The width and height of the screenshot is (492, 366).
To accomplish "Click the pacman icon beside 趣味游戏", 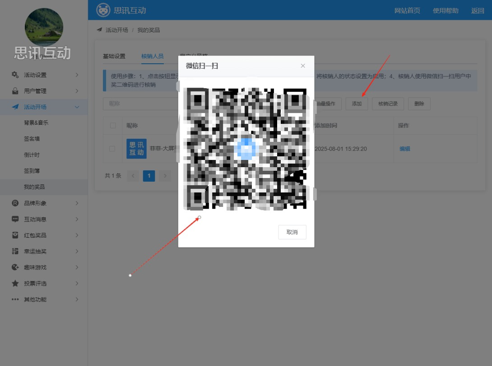I will coord(15,267).
